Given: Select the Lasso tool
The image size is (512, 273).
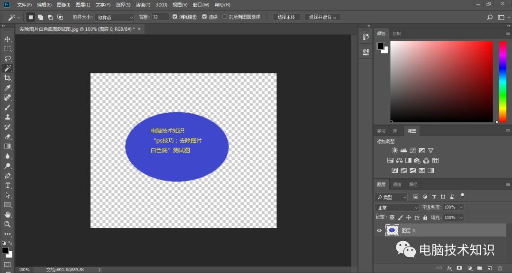Looking at the screenshot, I should tap(8, 59).
